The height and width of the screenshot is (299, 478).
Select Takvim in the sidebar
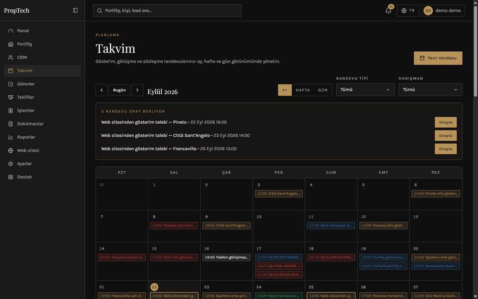(x=42, y=71)
